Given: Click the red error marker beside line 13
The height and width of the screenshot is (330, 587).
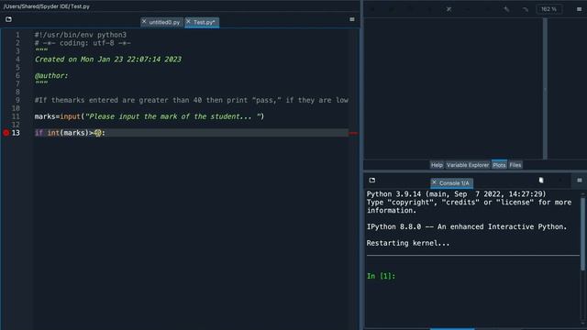Looking at the screenshot, I should coord(353,133).
